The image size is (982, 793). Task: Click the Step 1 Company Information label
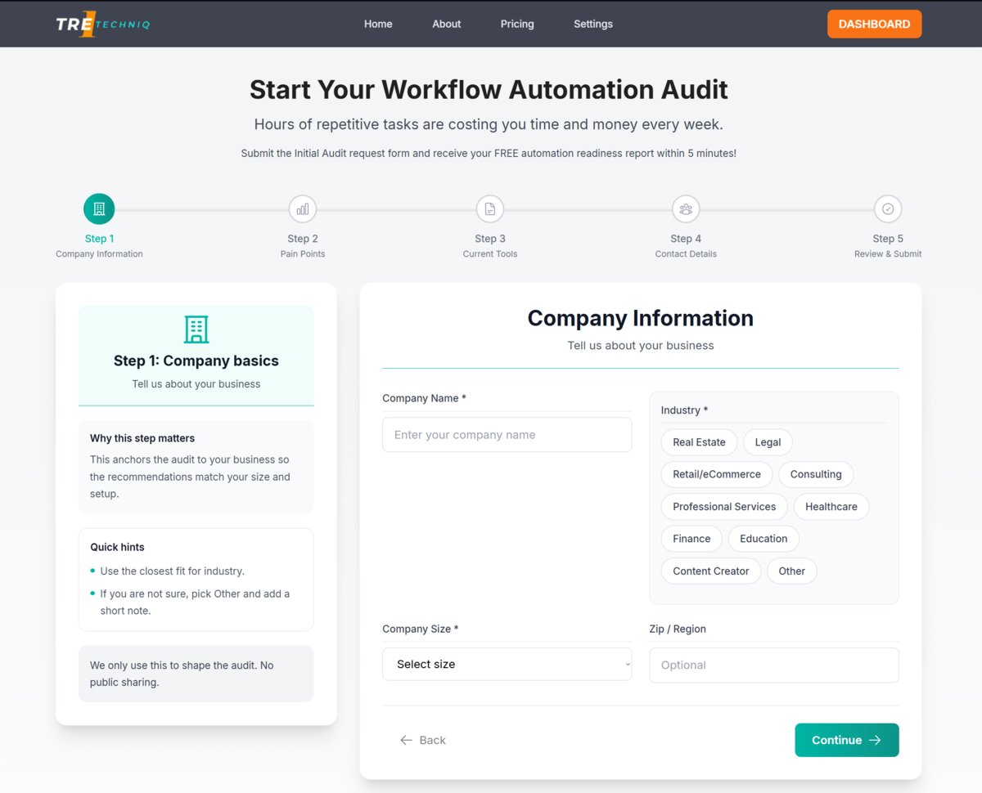tap(99, 246)
